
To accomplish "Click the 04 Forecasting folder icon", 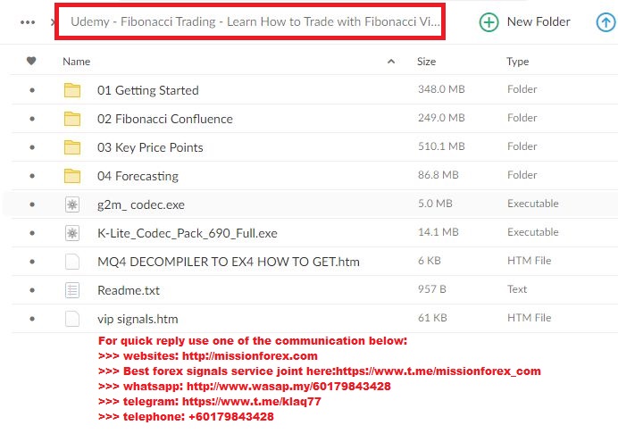I will [72, 176].
